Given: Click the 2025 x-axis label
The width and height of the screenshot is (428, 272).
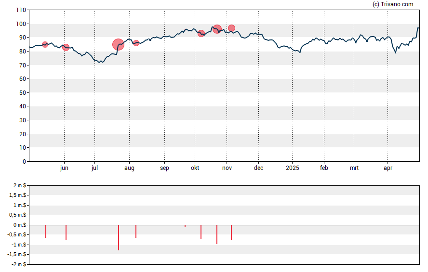Looking at the screenshot, I should (293, 168).
